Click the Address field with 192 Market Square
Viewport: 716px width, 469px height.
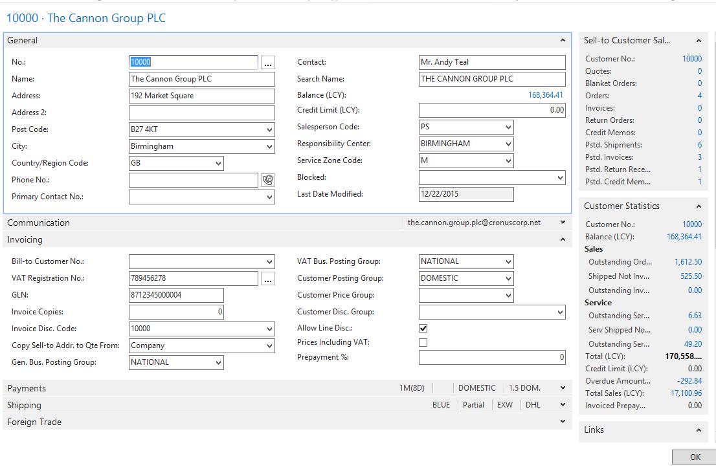[202, 96]
